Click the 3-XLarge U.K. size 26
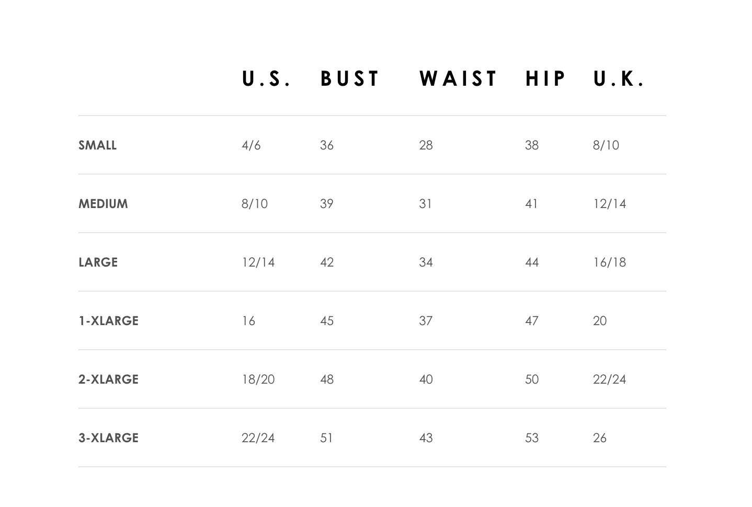 [x=600, y=438]
